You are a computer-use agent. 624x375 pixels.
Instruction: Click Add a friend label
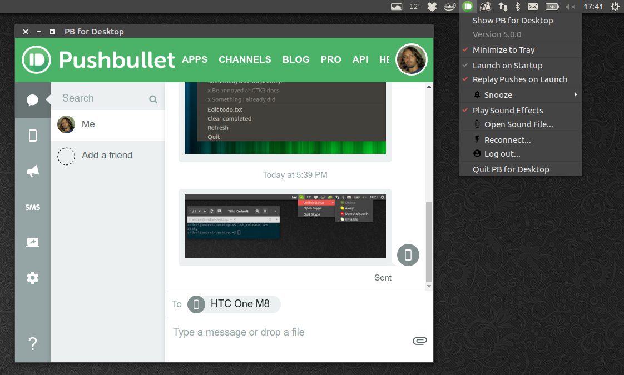[107, 156]
